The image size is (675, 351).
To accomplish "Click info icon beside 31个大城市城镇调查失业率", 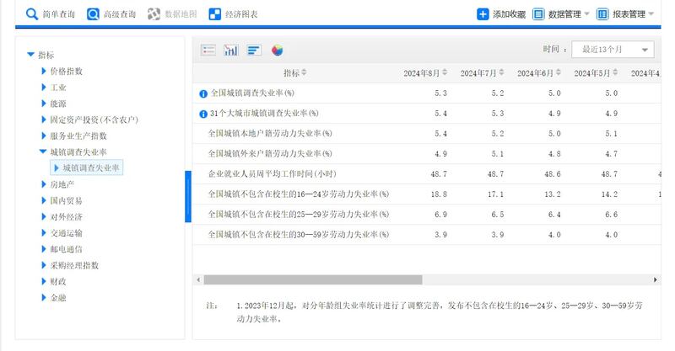I will click(202, 114).
